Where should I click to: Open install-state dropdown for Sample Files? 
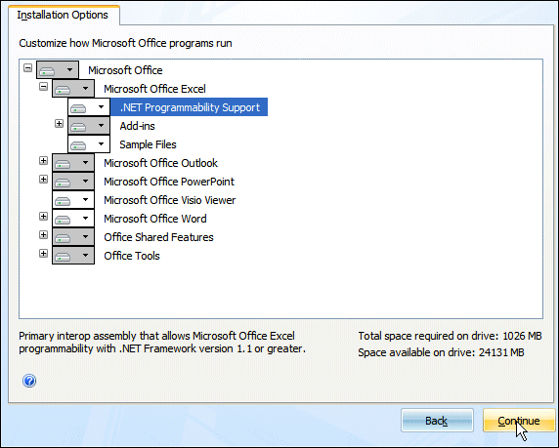89,144
